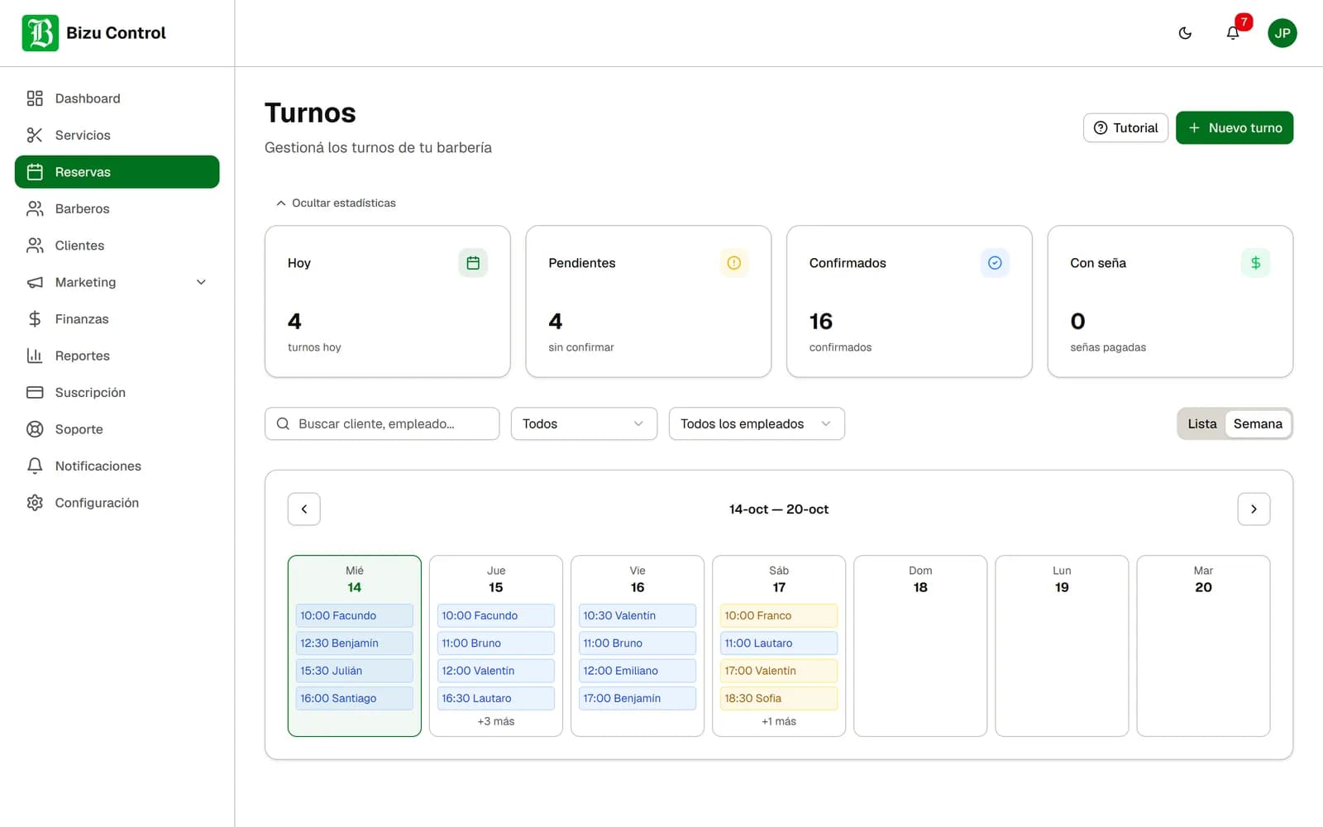Select the Dom 18 day column

point(920,646)
